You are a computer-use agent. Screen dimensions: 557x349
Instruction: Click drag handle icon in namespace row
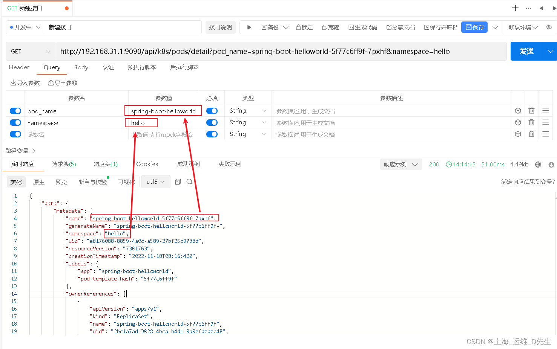(x=546, y=122)
